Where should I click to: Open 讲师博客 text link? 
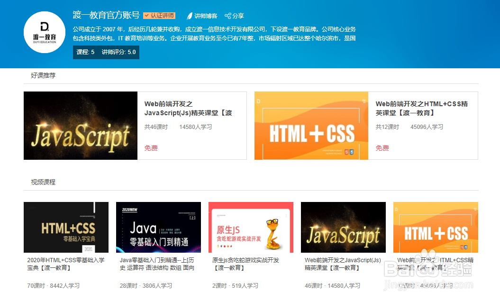(x=206, y=16)
